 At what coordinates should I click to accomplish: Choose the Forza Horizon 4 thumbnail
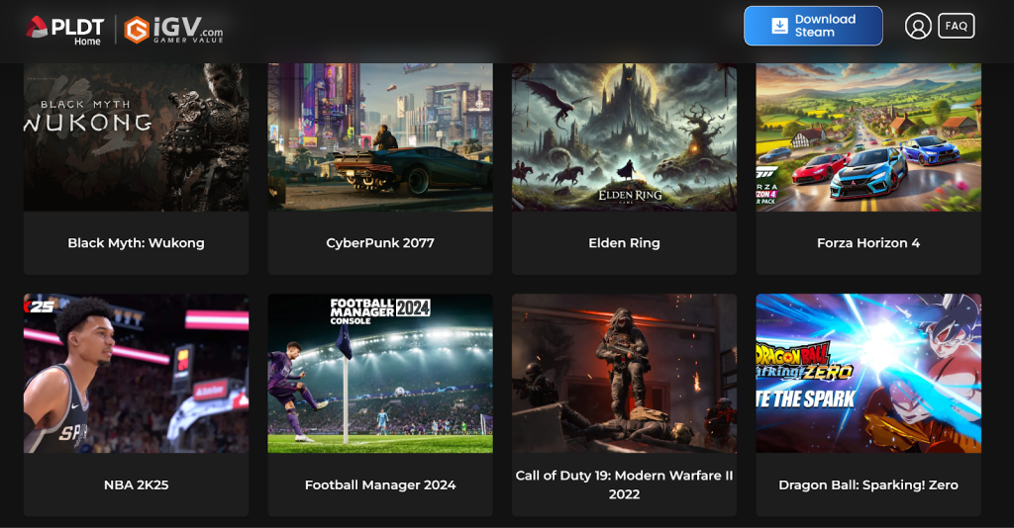pos(868,136)
